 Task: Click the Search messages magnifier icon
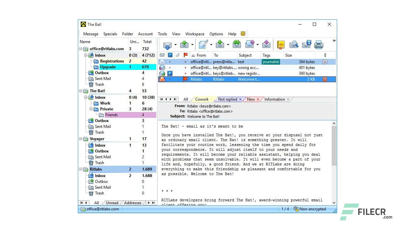coord(294,45)
